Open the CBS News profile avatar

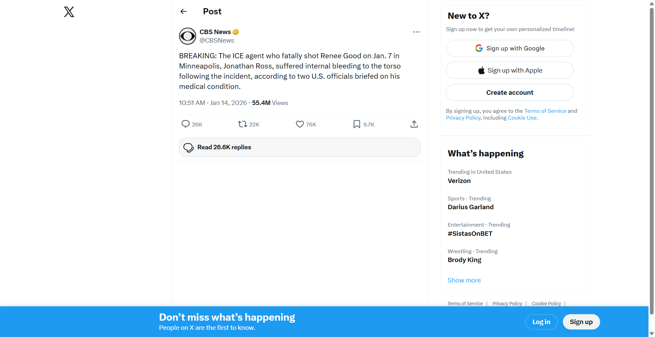pos(188,36)
